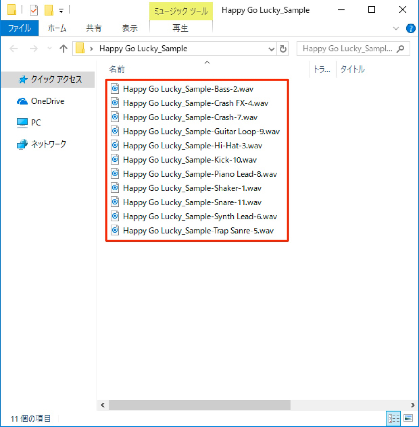
Task: Sort by the トラ... column header
Action: (322, 69)
